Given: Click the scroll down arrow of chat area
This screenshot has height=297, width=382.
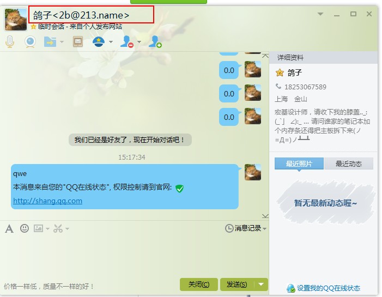Looking at the screenshot, I should (x=265, y=216).
